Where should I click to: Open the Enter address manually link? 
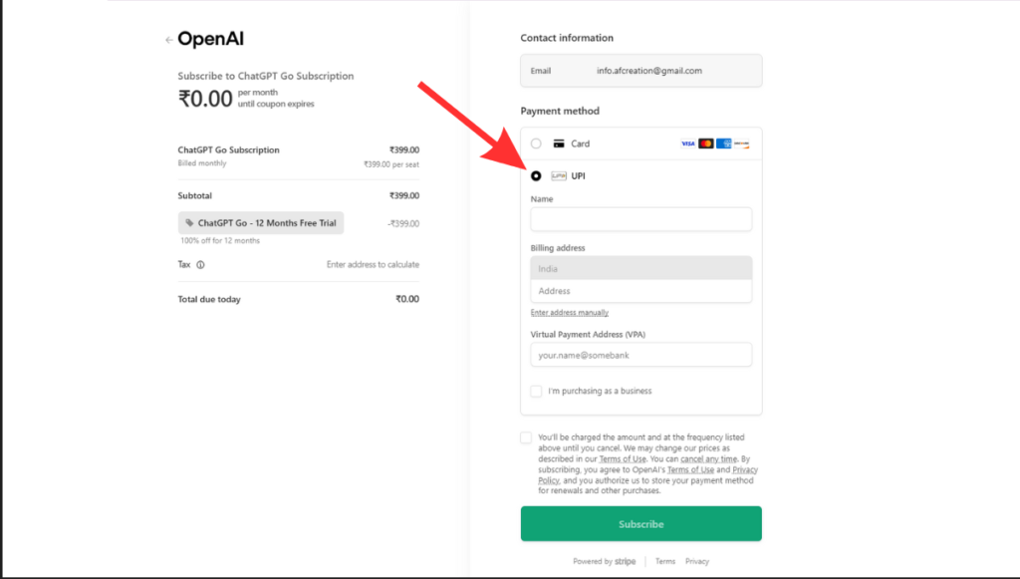pyautogui.click(x=570, y=312)
